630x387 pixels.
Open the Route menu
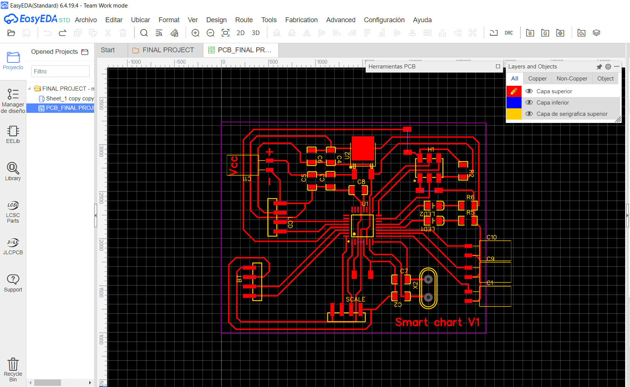(x=244, y=20)
